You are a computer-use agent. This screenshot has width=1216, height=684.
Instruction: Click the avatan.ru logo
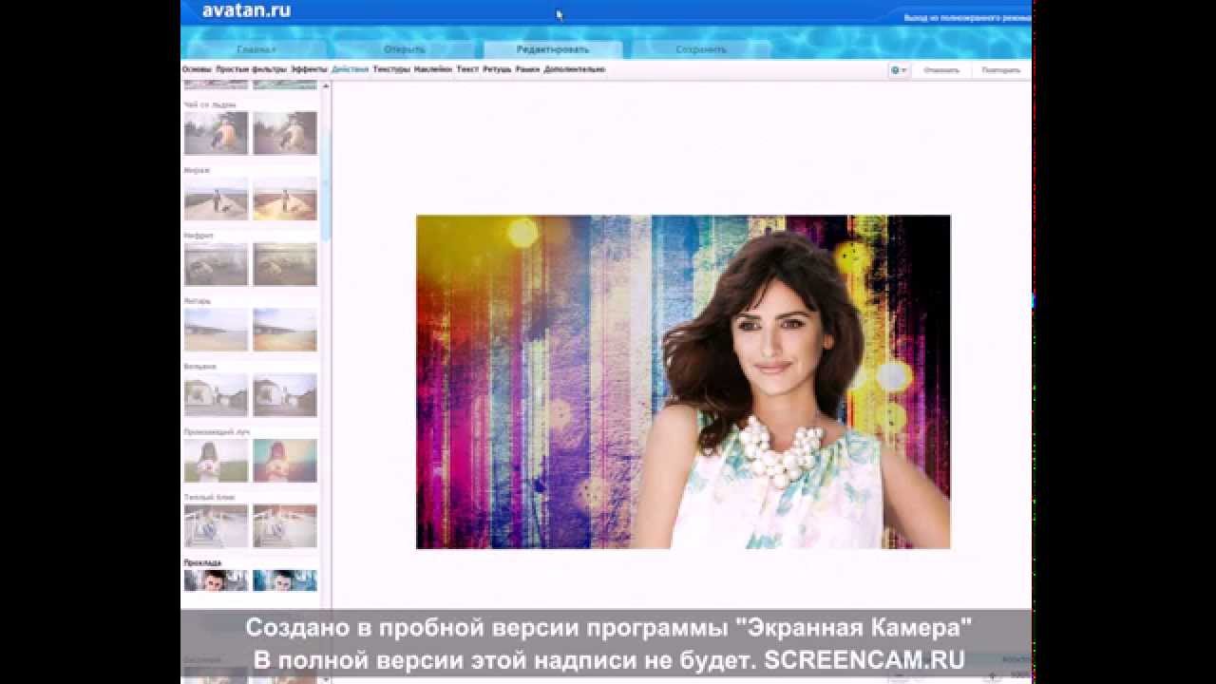(x=246, y=11)
